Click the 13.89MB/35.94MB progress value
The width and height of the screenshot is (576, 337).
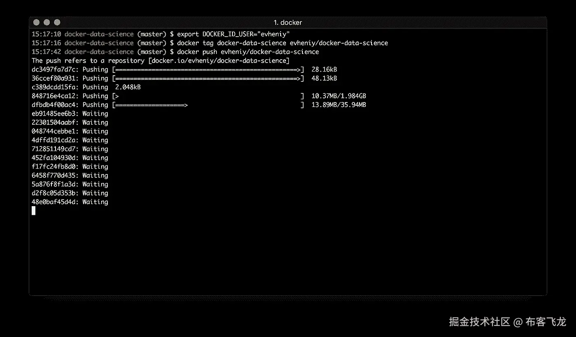(339, 105)
